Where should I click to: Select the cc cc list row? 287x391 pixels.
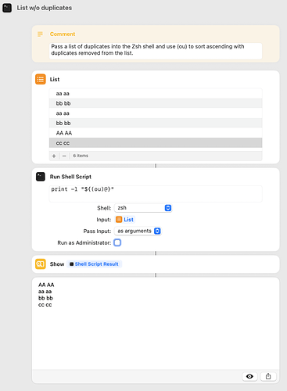coord(156,143)
